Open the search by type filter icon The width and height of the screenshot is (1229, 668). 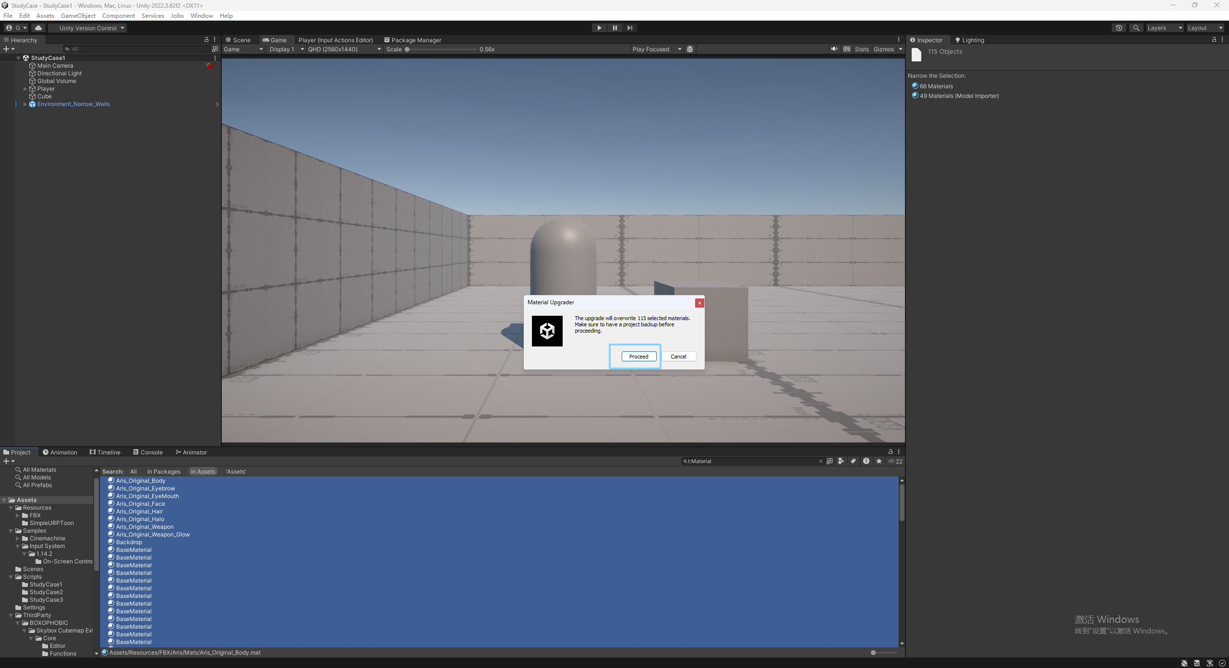pyautogui.click(x=841, y=461)
